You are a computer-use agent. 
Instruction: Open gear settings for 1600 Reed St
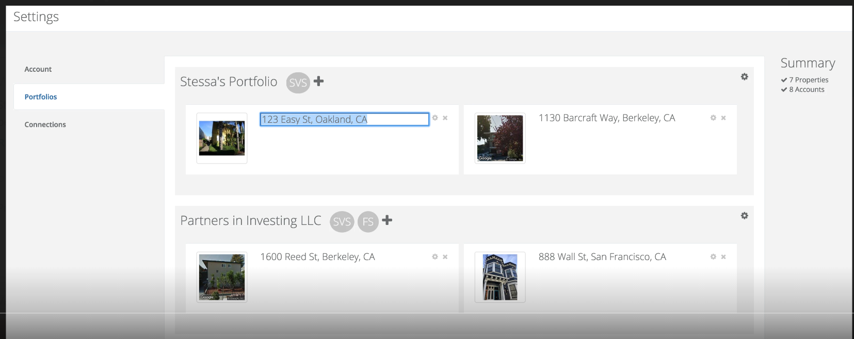point(435,256)
